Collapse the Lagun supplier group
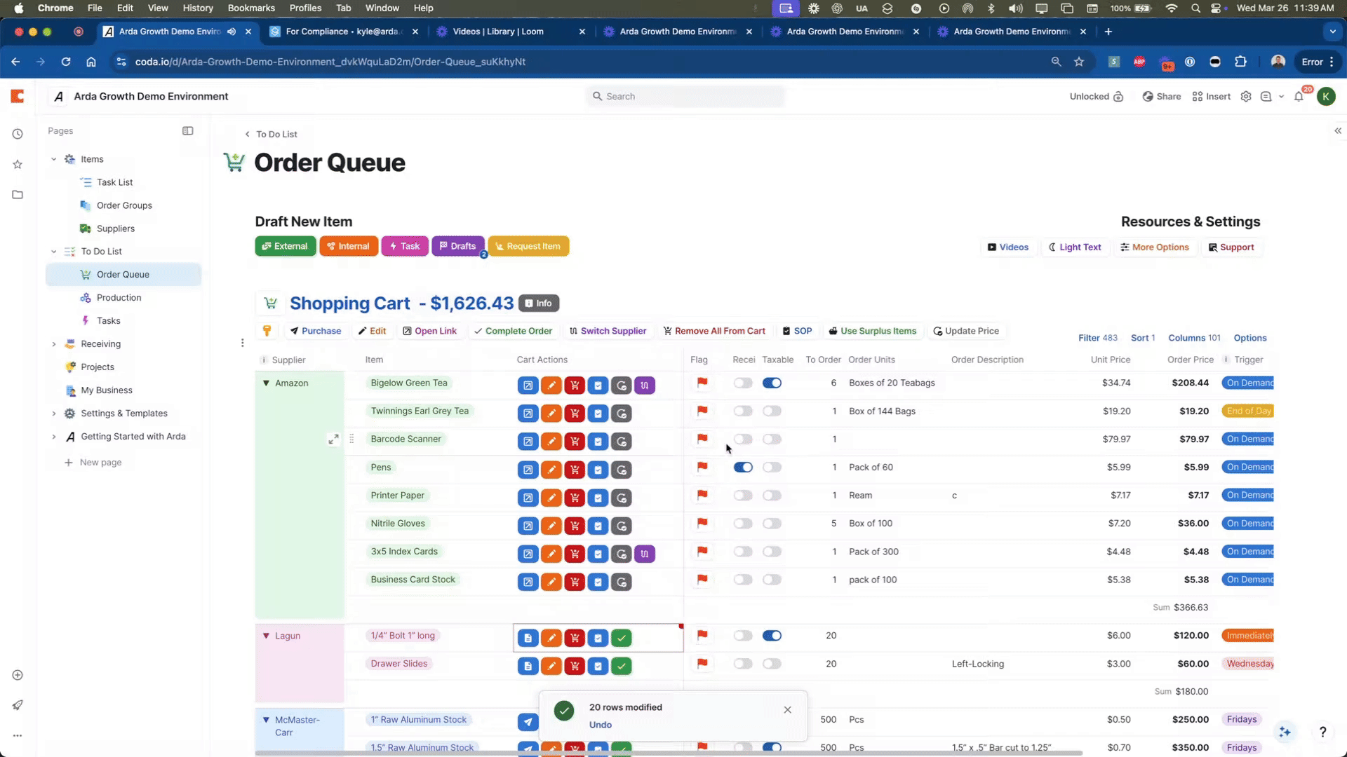This screenshot has width=1347, height=757. coord(266,636)
